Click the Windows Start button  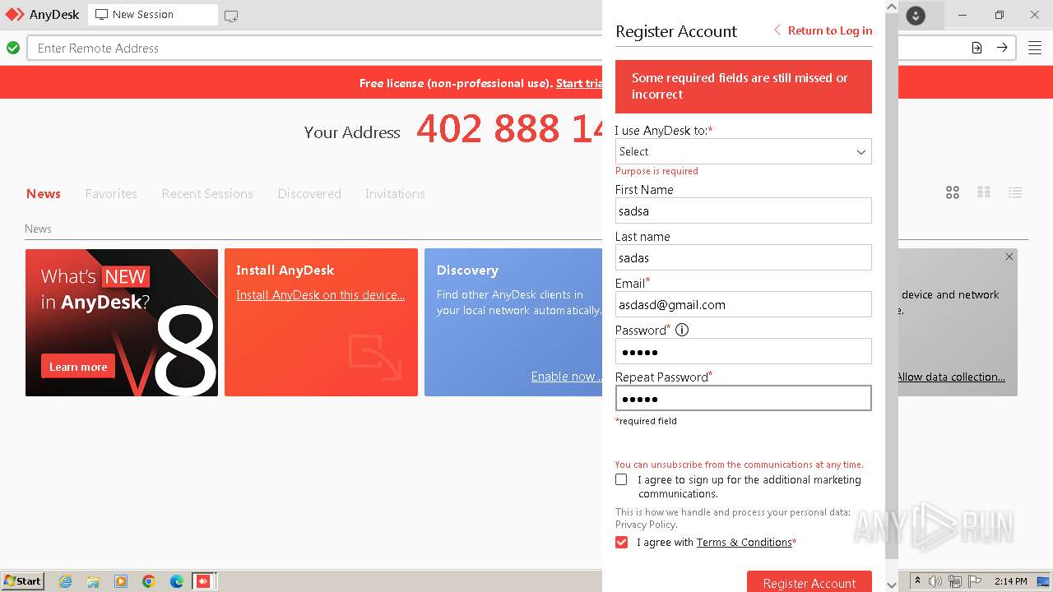click(x=23, y=581)
